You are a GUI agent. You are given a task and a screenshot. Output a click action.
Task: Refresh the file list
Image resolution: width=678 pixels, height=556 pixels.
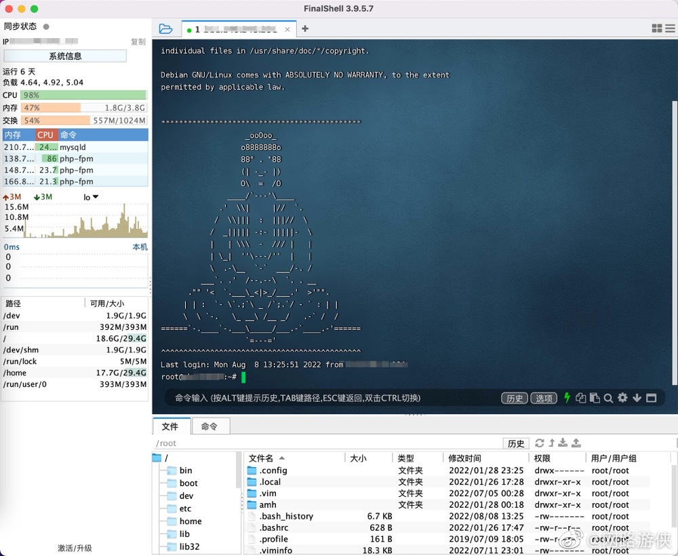540,443
